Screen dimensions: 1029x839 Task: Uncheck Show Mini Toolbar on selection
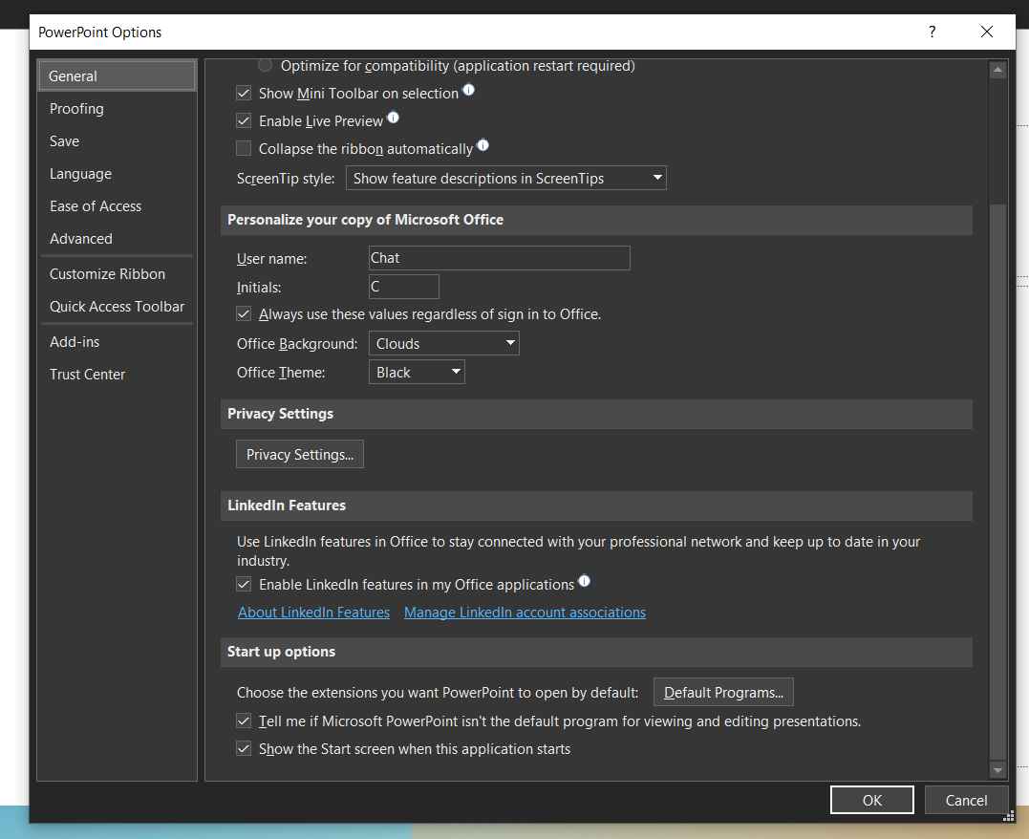point(244,94)
